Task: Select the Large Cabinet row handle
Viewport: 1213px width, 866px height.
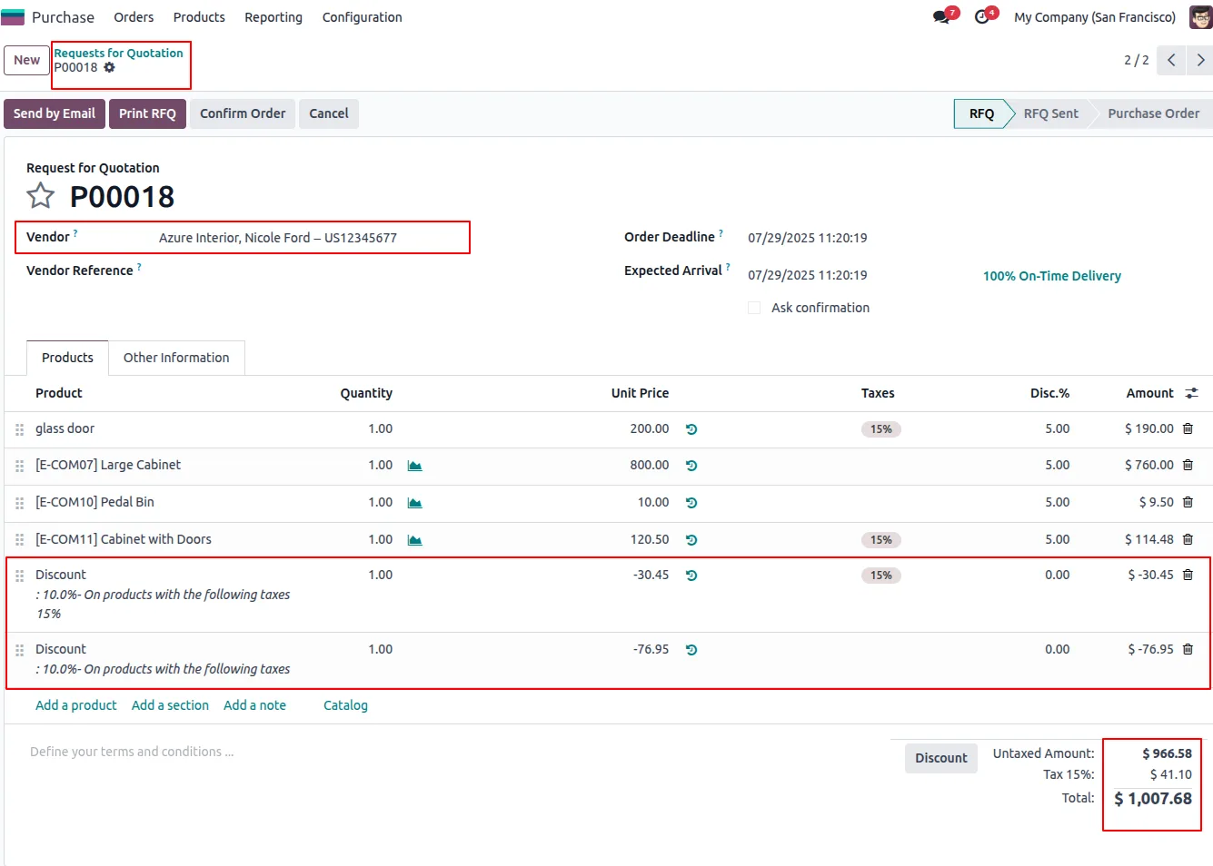Action: click(x=20, y=466)
